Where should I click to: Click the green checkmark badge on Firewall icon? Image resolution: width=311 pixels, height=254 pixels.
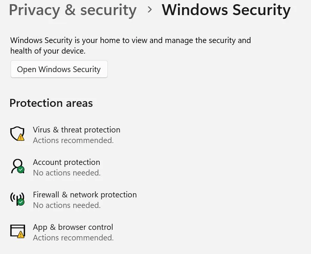pyautogui.click(x=21, y=202)
